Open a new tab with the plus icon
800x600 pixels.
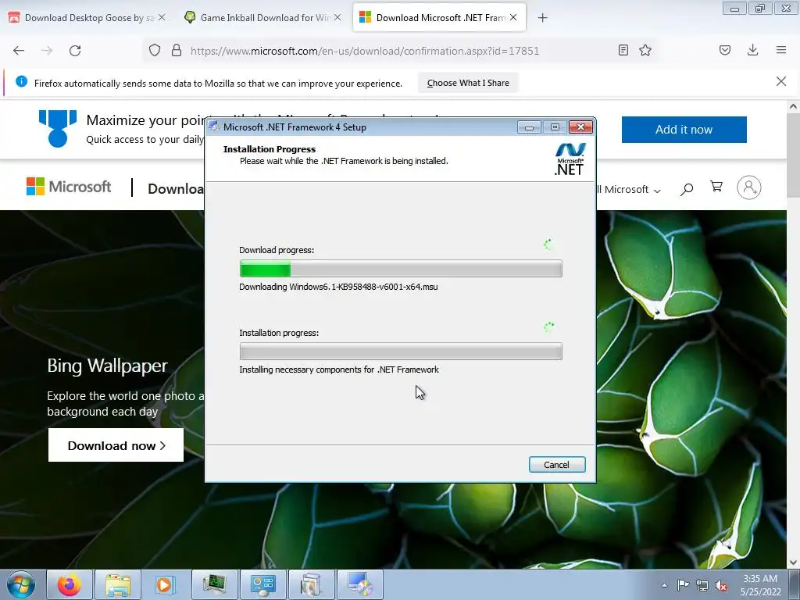[x=543, y=18]
